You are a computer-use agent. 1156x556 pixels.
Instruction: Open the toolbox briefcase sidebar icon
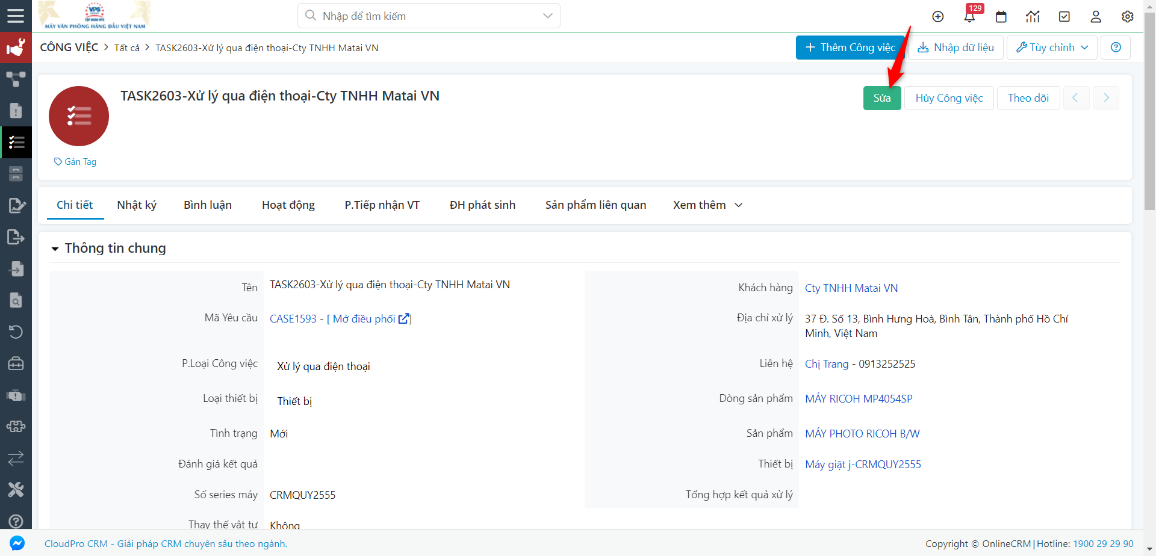point(16,363)
